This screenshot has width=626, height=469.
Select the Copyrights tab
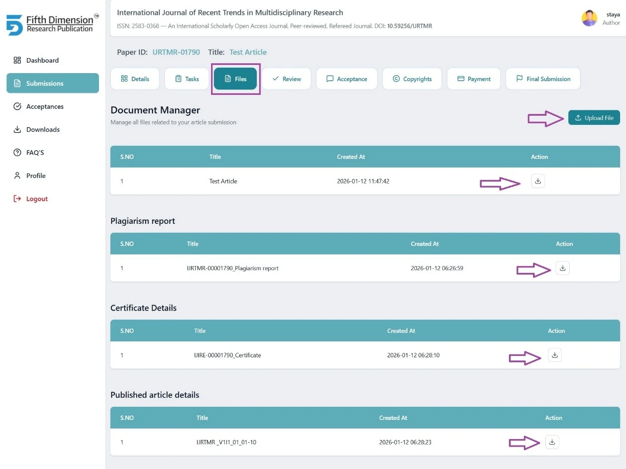click(412, 79)
